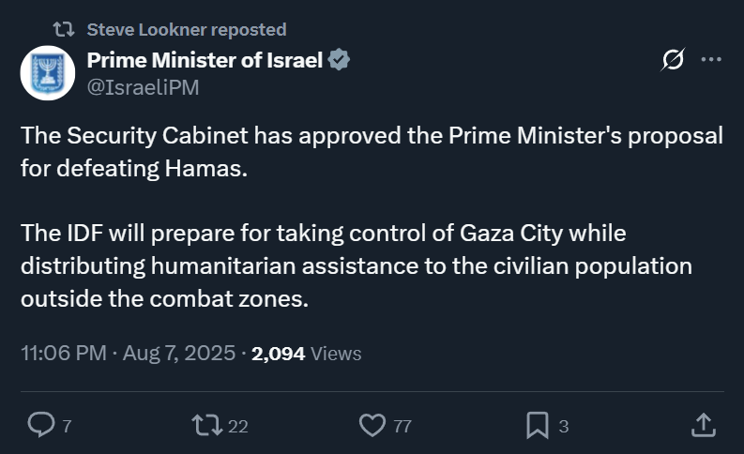This screenshot has height=454, width=744.
Task: Click the reply count number 7
Action: [x=67, y=426]
